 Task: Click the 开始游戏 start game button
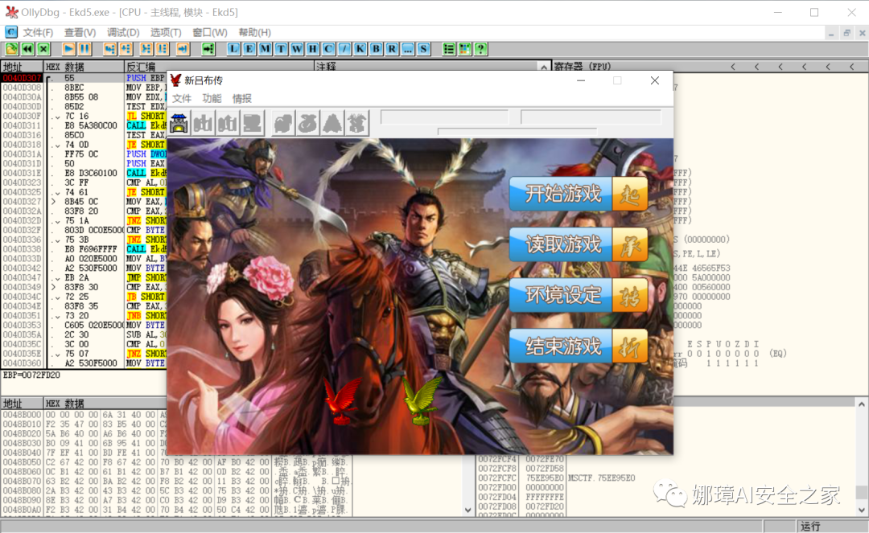[x=578, y=194]
